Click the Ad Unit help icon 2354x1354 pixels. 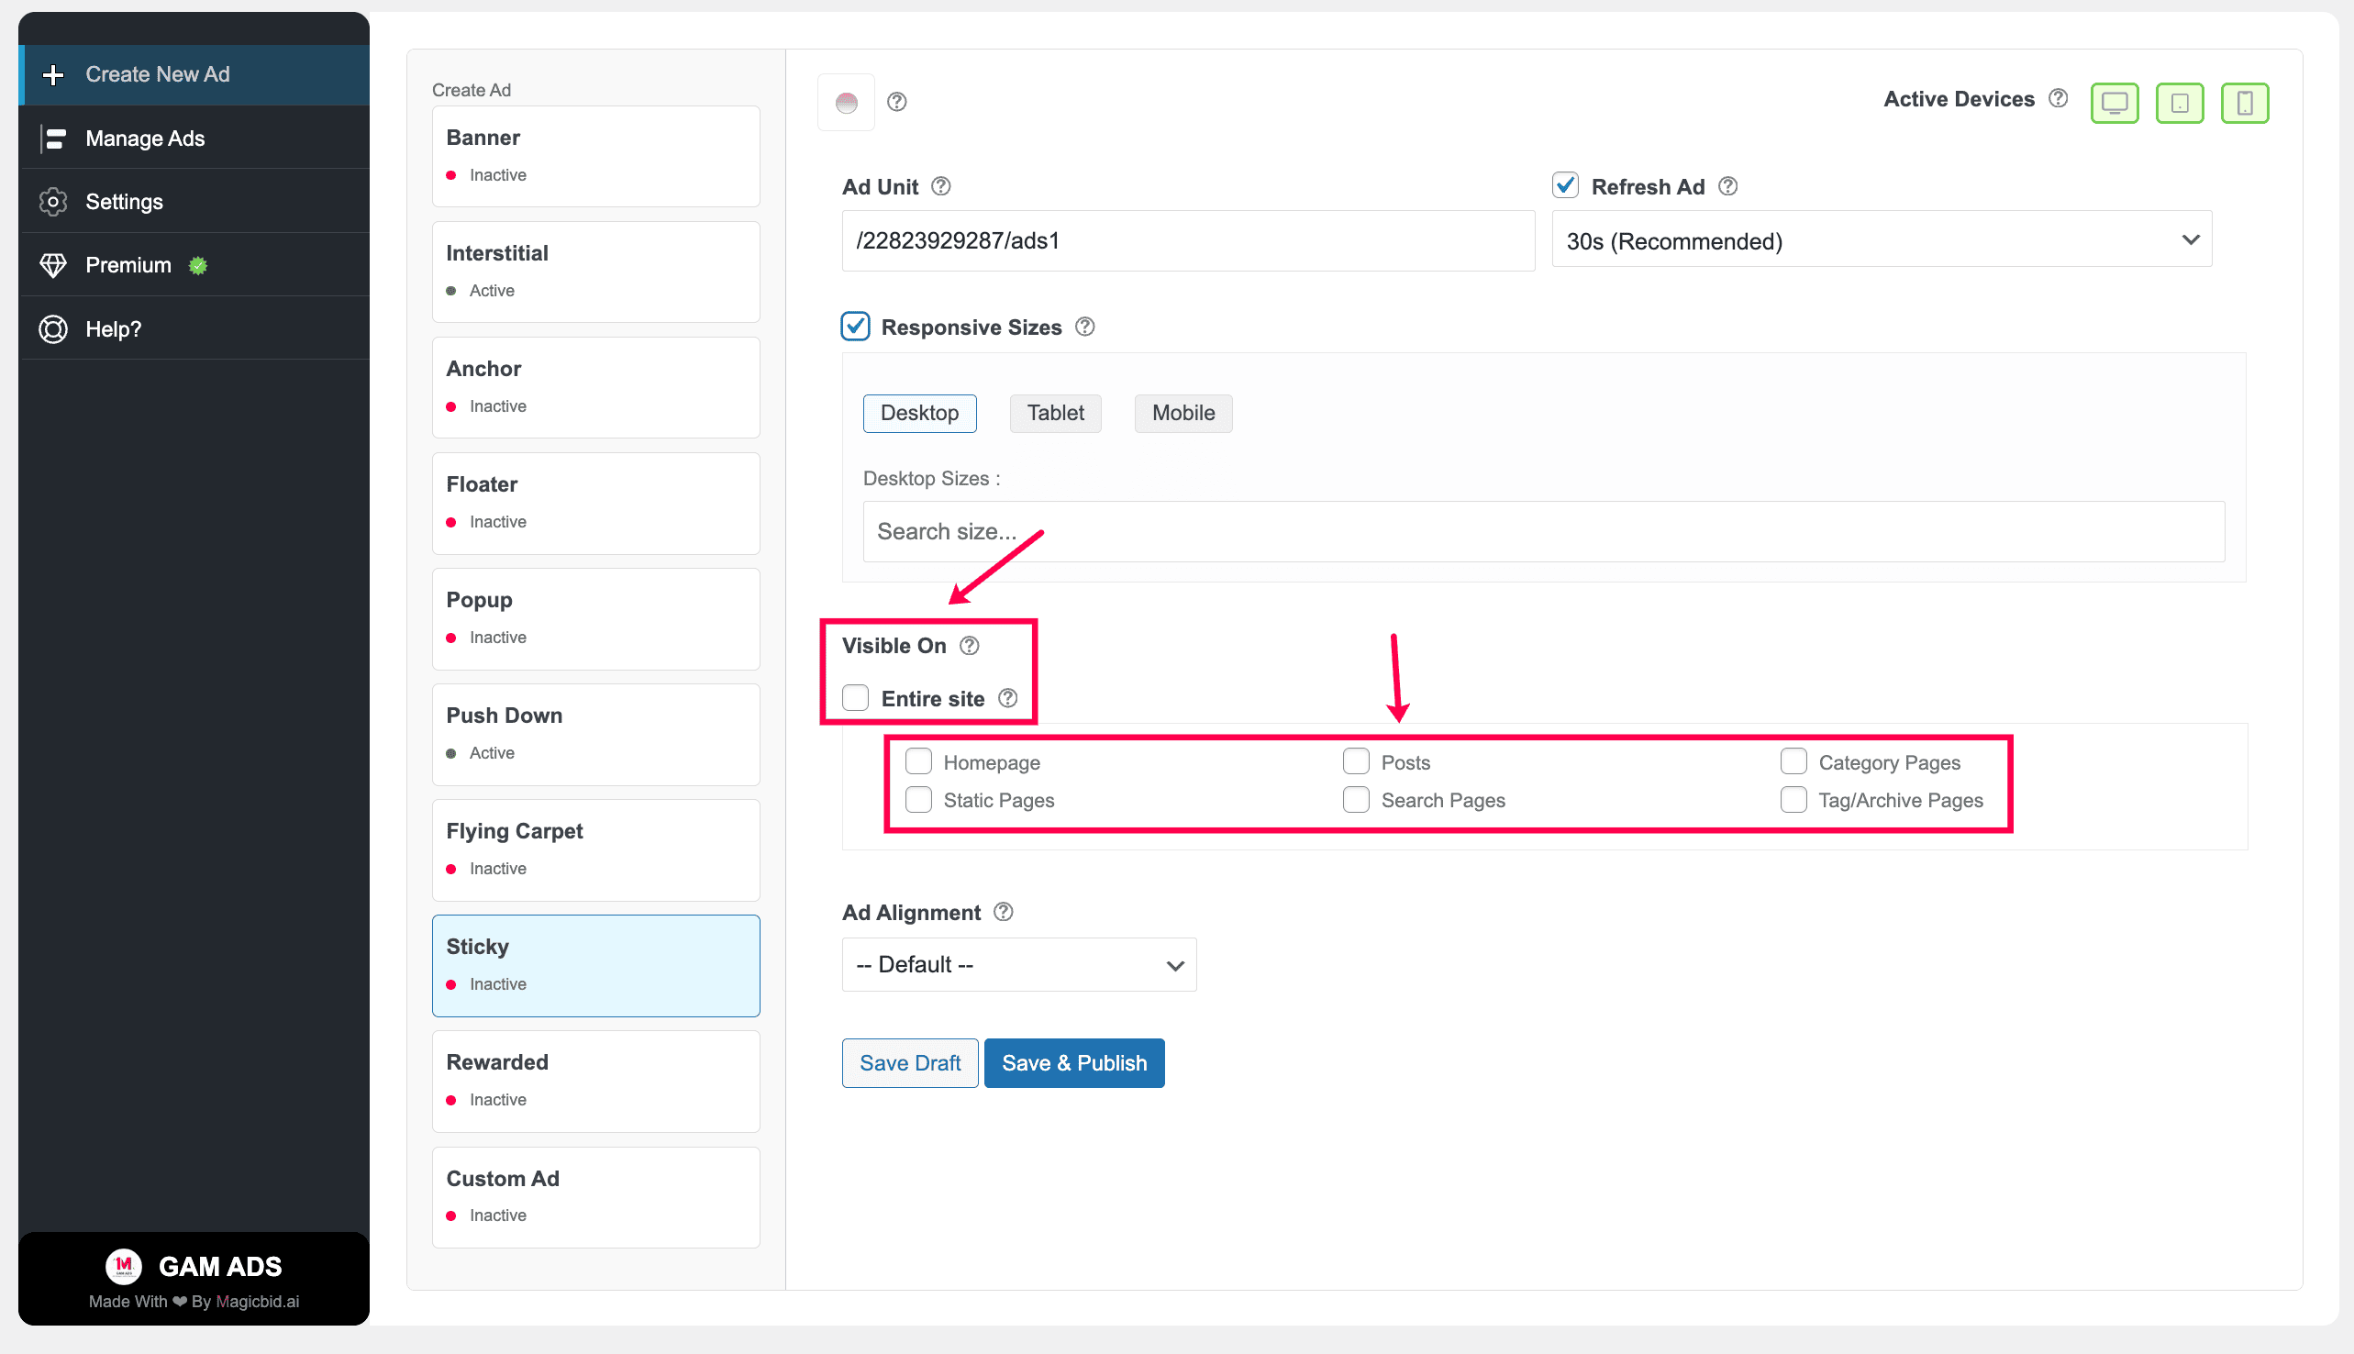point(941,187)
